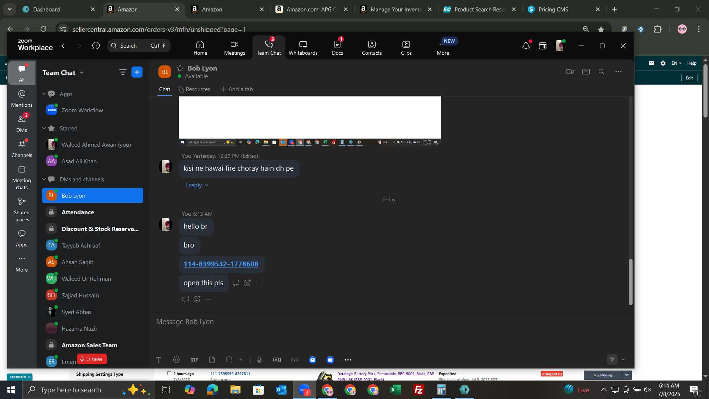Open the Meetings section in Zoom
The width and height of the screenshot is (709, 399).
click(234, 48)
